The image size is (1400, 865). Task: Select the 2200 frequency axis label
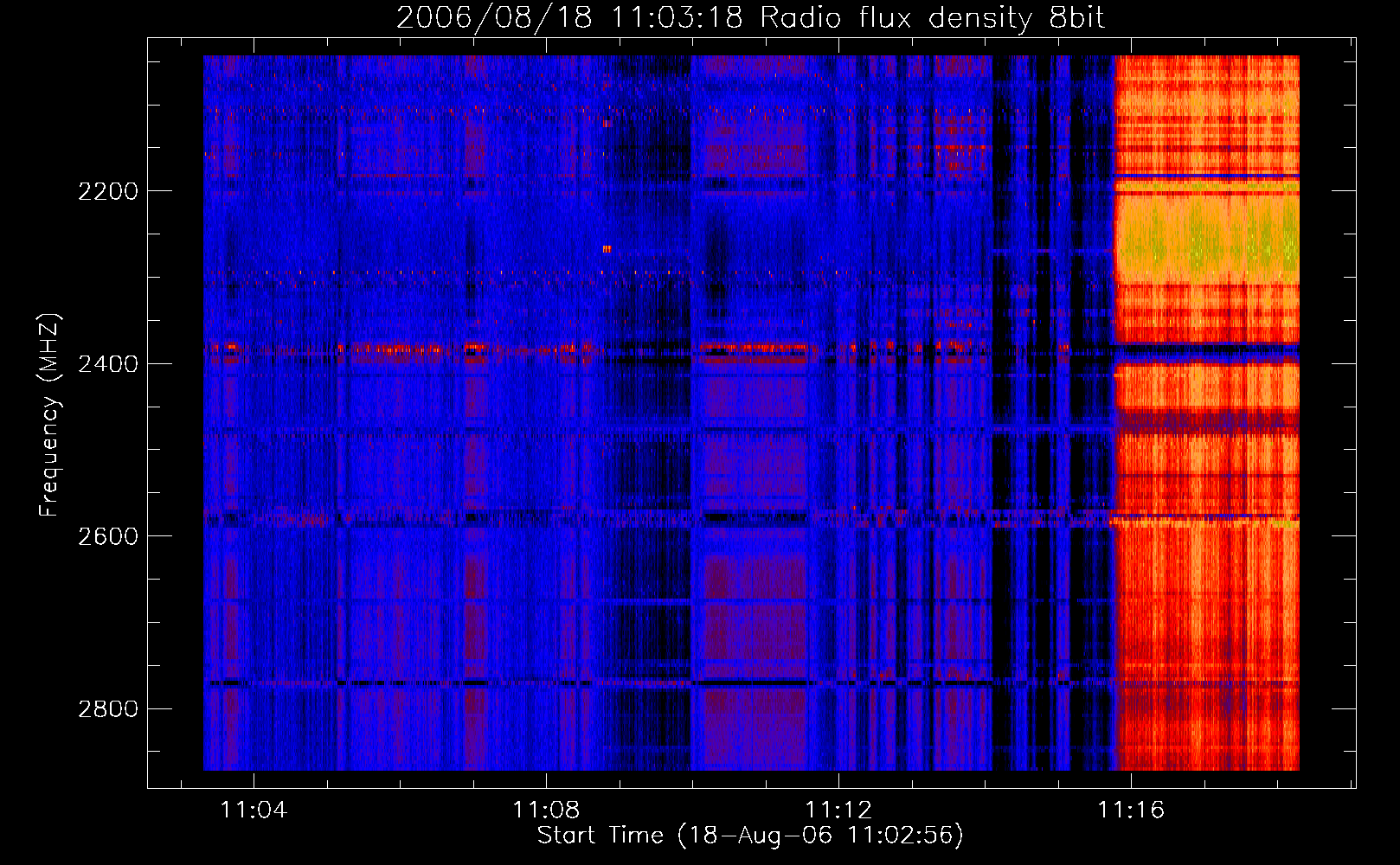(108, 191)
